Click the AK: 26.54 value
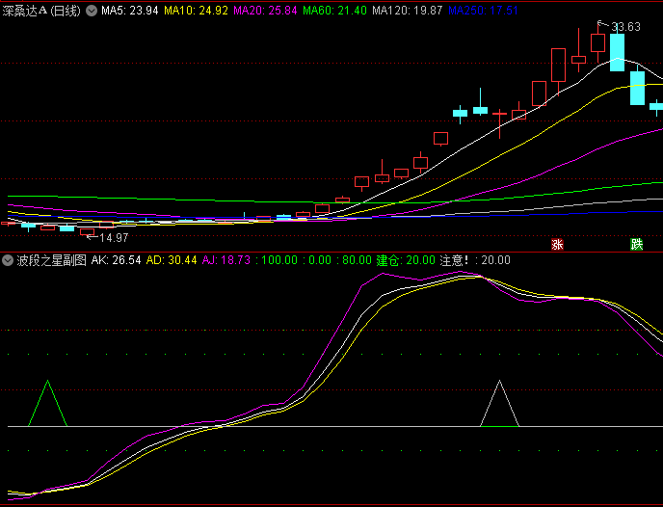663x507 pixels. point(117,260)
